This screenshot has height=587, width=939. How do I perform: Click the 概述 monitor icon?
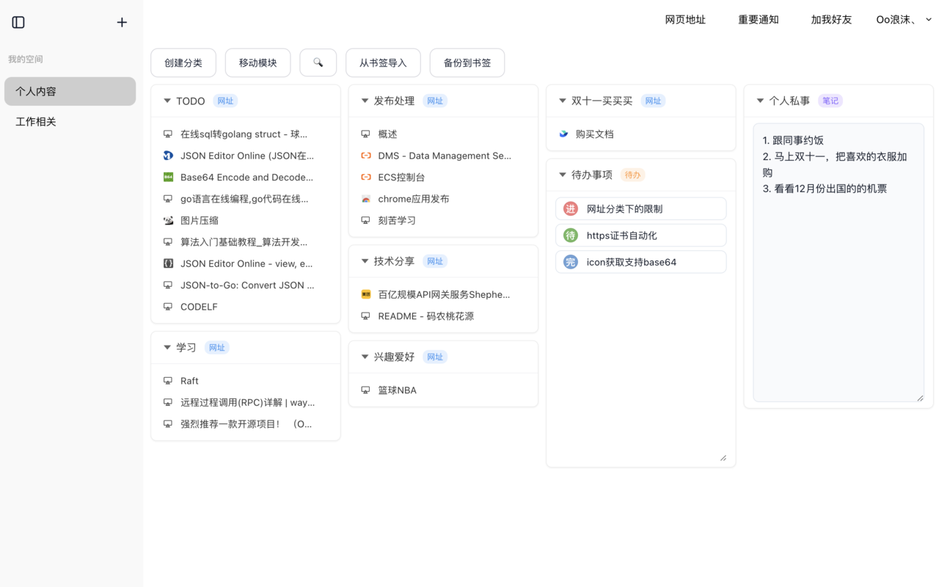click(366, 134)
